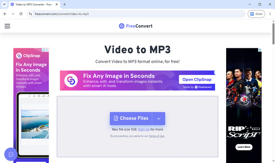
Task: Open the chat support bubble
Action: tap(11, 154)
